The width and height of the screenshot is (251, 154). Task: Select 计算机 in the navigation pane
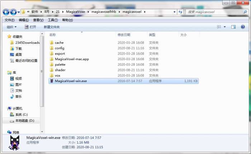tap(18, 109)
